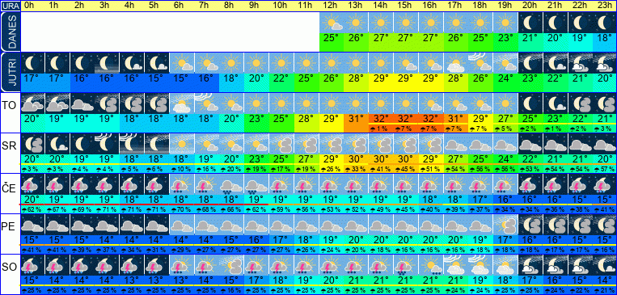Click the thunderstorm icon for SO at 13h
The image size is (617, 295).
[x=356, y=264]
